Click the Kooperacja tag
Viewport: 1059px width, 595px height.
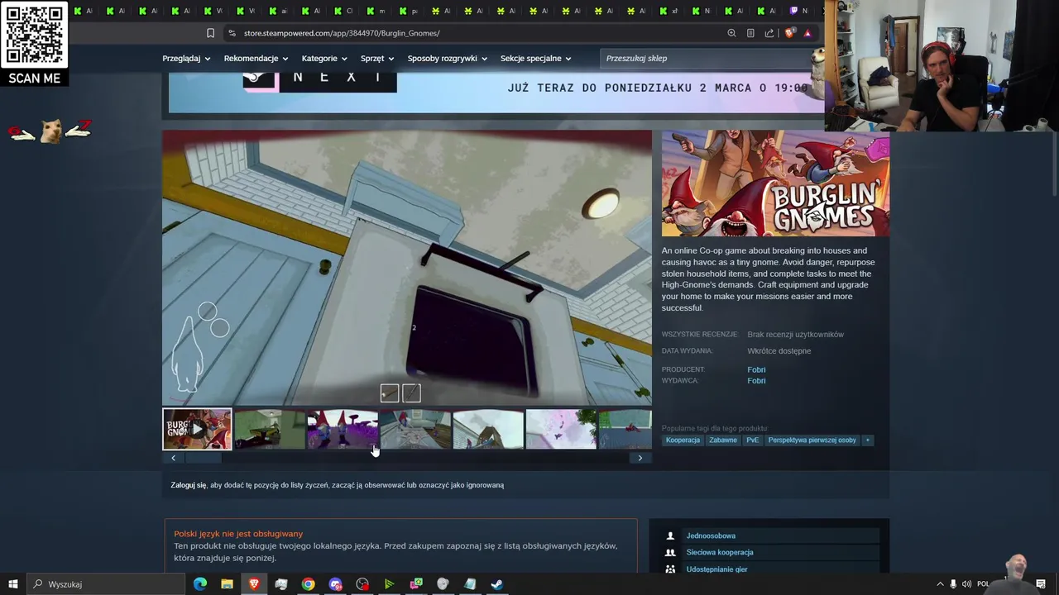[x=683, y=440]
